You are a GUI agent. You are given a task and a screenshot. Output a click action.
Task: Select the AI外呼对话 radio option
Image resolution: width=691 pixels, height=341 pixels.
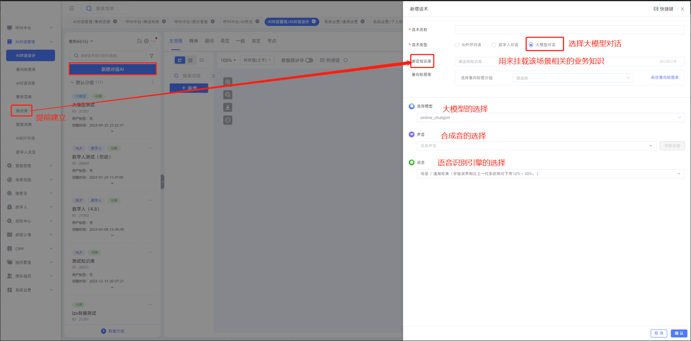[457, 45]
